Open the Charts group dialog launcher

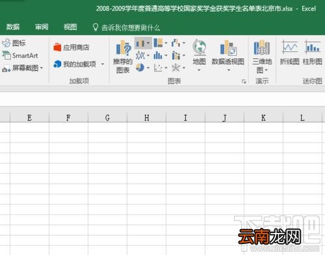coord(244,82)
